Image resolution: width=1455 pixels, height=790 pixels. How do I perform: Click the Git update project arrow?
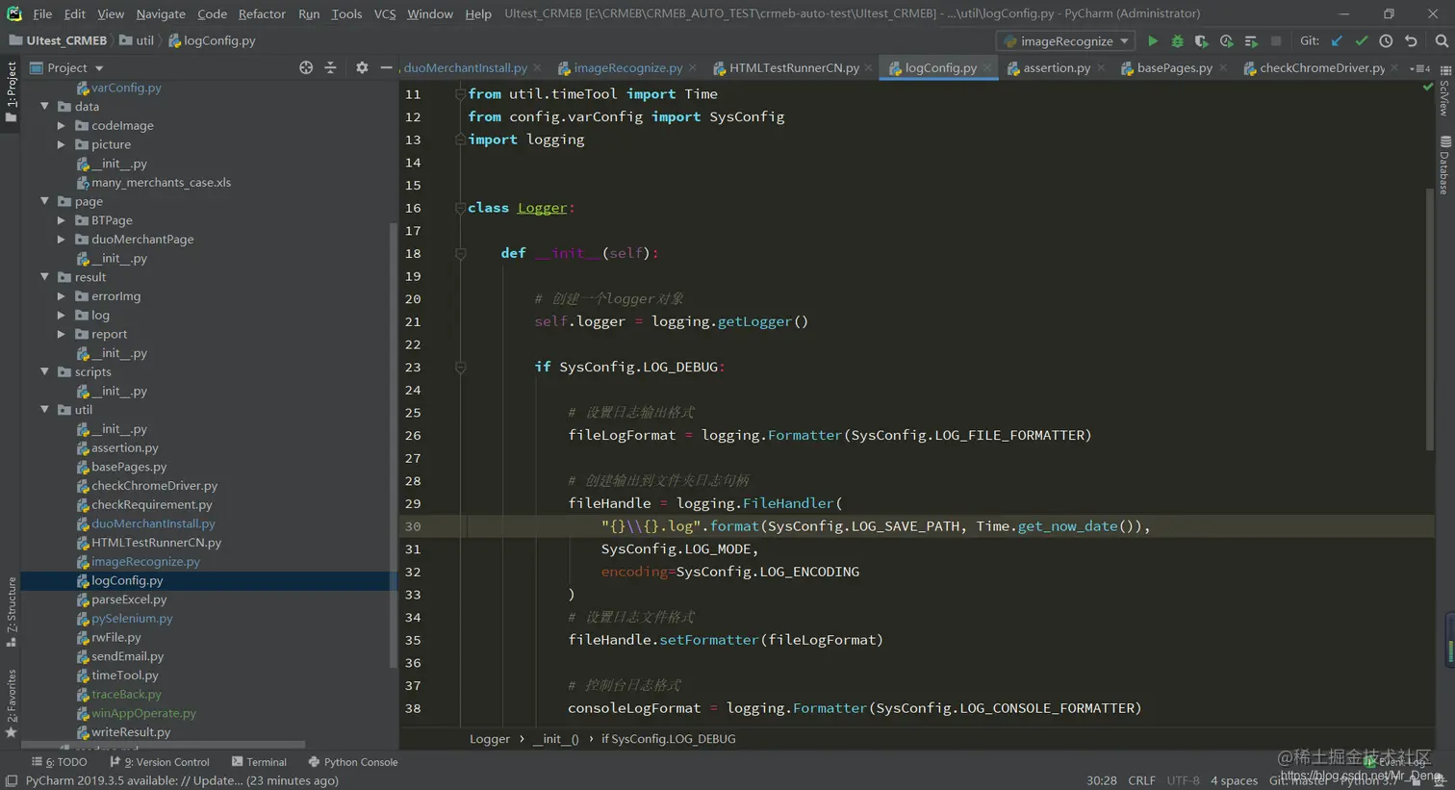point(1337,41)
